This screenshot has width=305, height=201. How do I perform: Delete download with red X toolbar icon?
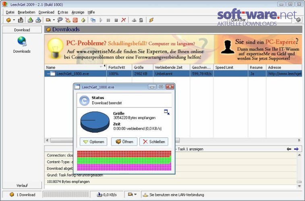coord(124,20)
